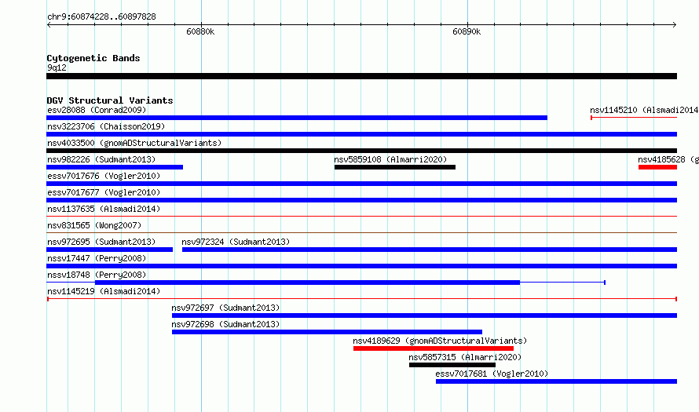The height and width of the screenshot is (412, 699).
Task: Select the esv28088 blue variant bar
Action: tap(297, 118)
